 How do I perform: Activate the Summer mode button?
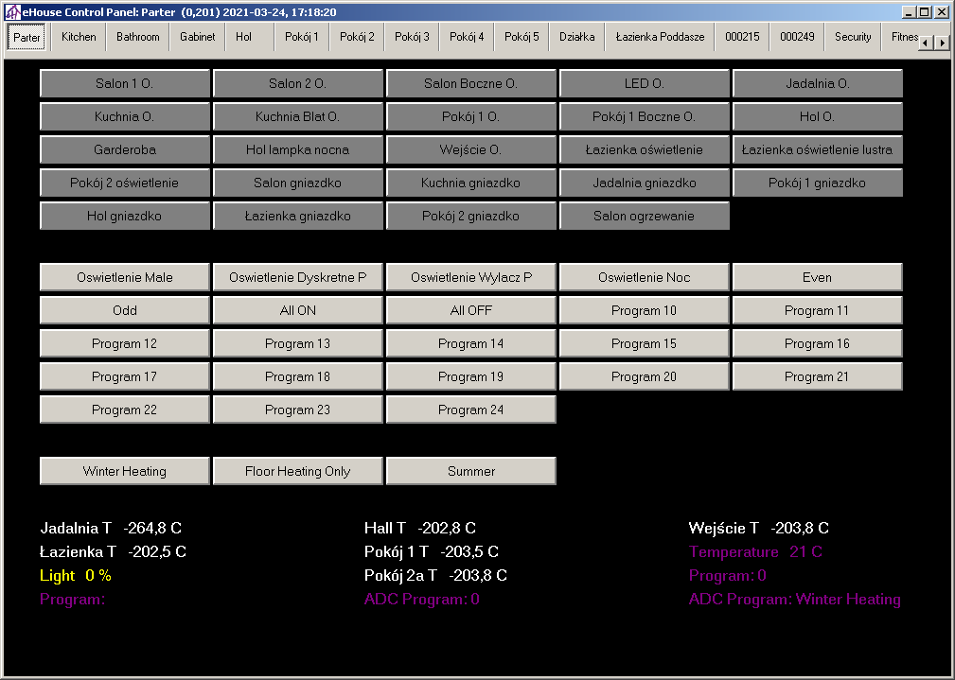(470, 471)
